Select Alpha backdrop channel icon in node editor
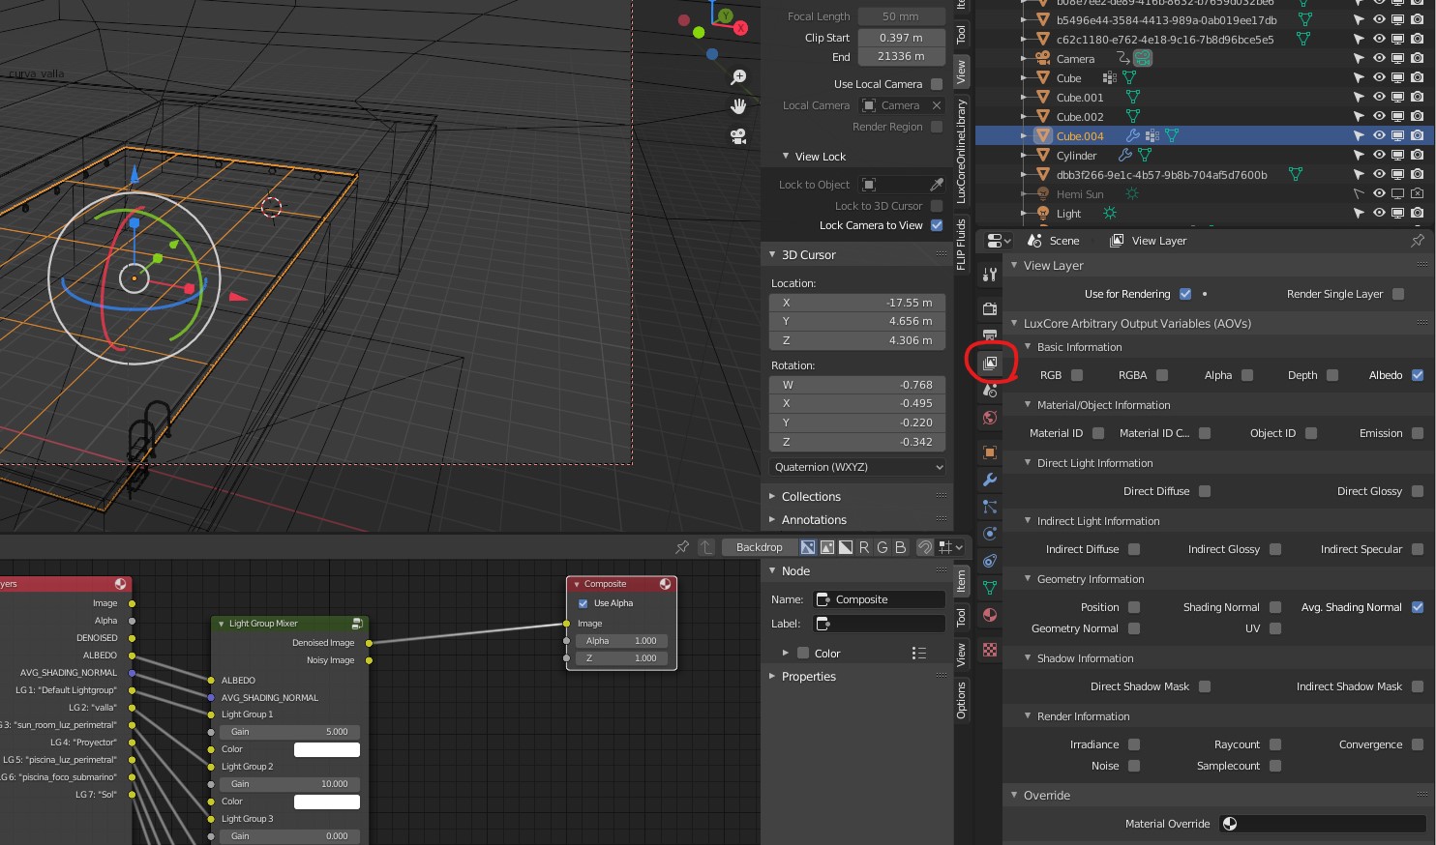 [x=846, y=547]
